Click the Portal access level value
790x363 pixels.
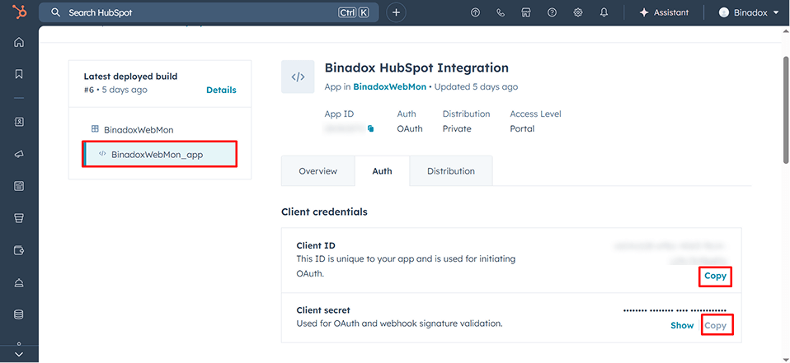pos(522,128)
